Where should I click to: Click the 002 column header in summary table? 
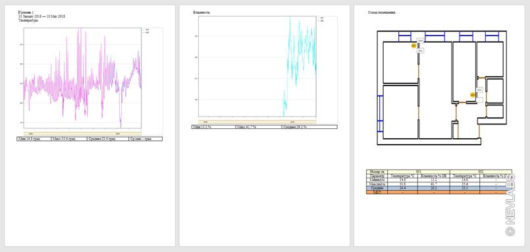click(x=481, y=172)
